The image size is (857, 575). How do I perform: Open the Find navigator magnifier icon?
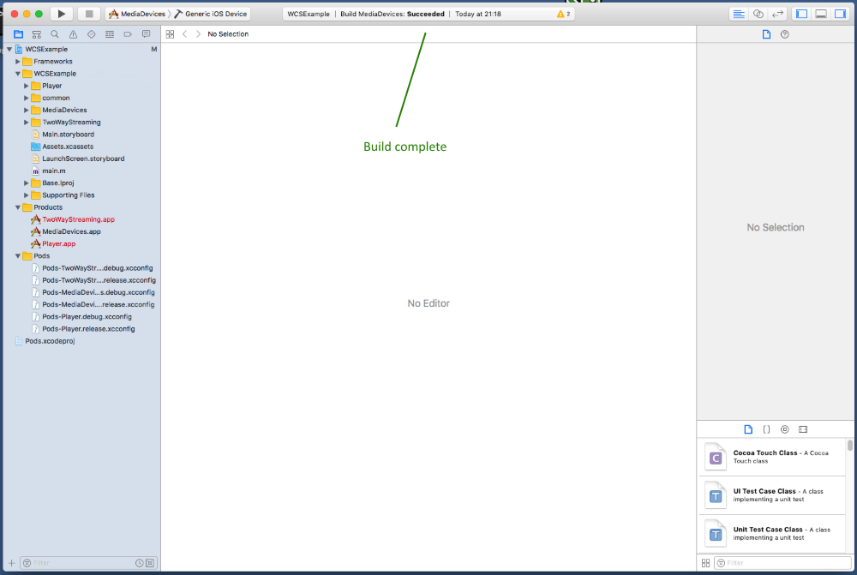55,34
